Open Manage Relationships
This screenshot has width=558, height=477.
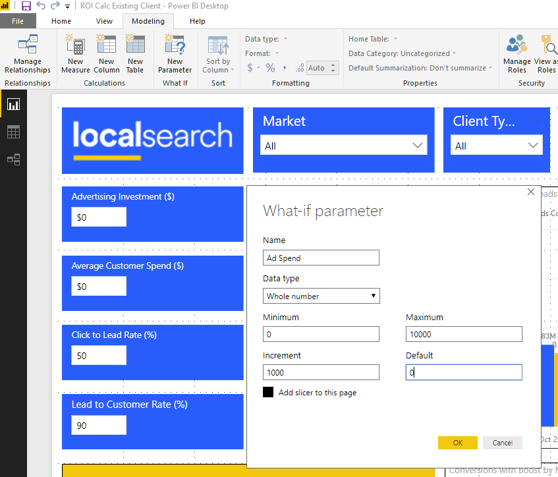pyautogui.click(x=28, y=54)
